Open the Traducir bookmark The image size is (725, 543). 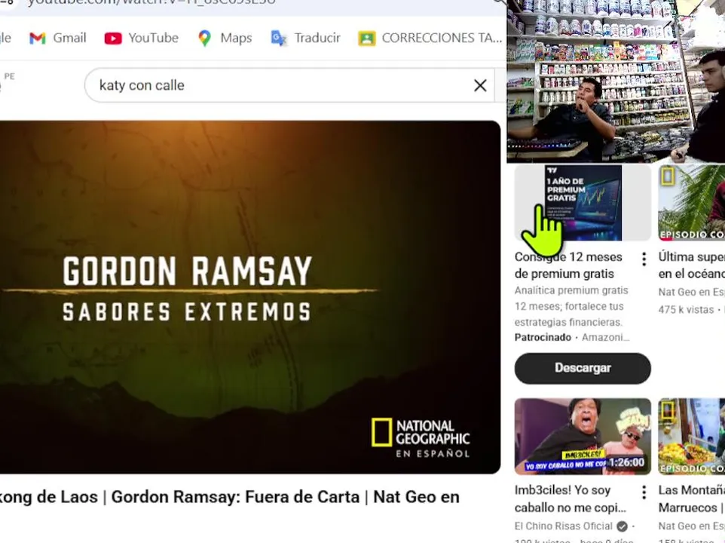[306, 38]
